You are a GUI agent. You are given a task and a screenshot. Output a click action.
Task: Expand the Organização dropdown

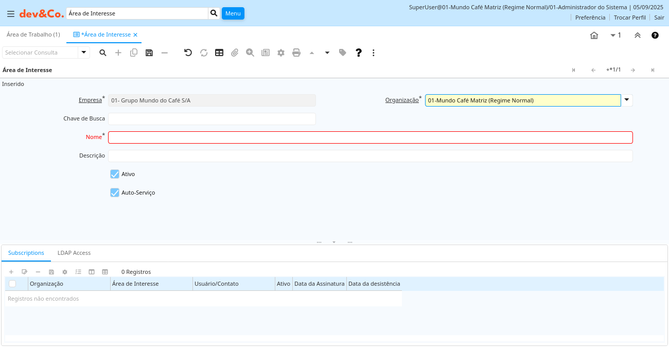tap(627, 100)
